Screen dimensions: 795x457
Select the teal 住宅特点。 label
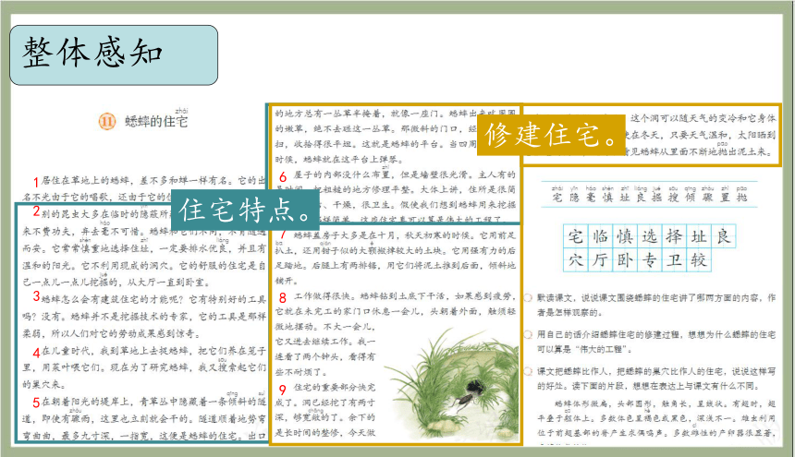click(245, 210)
